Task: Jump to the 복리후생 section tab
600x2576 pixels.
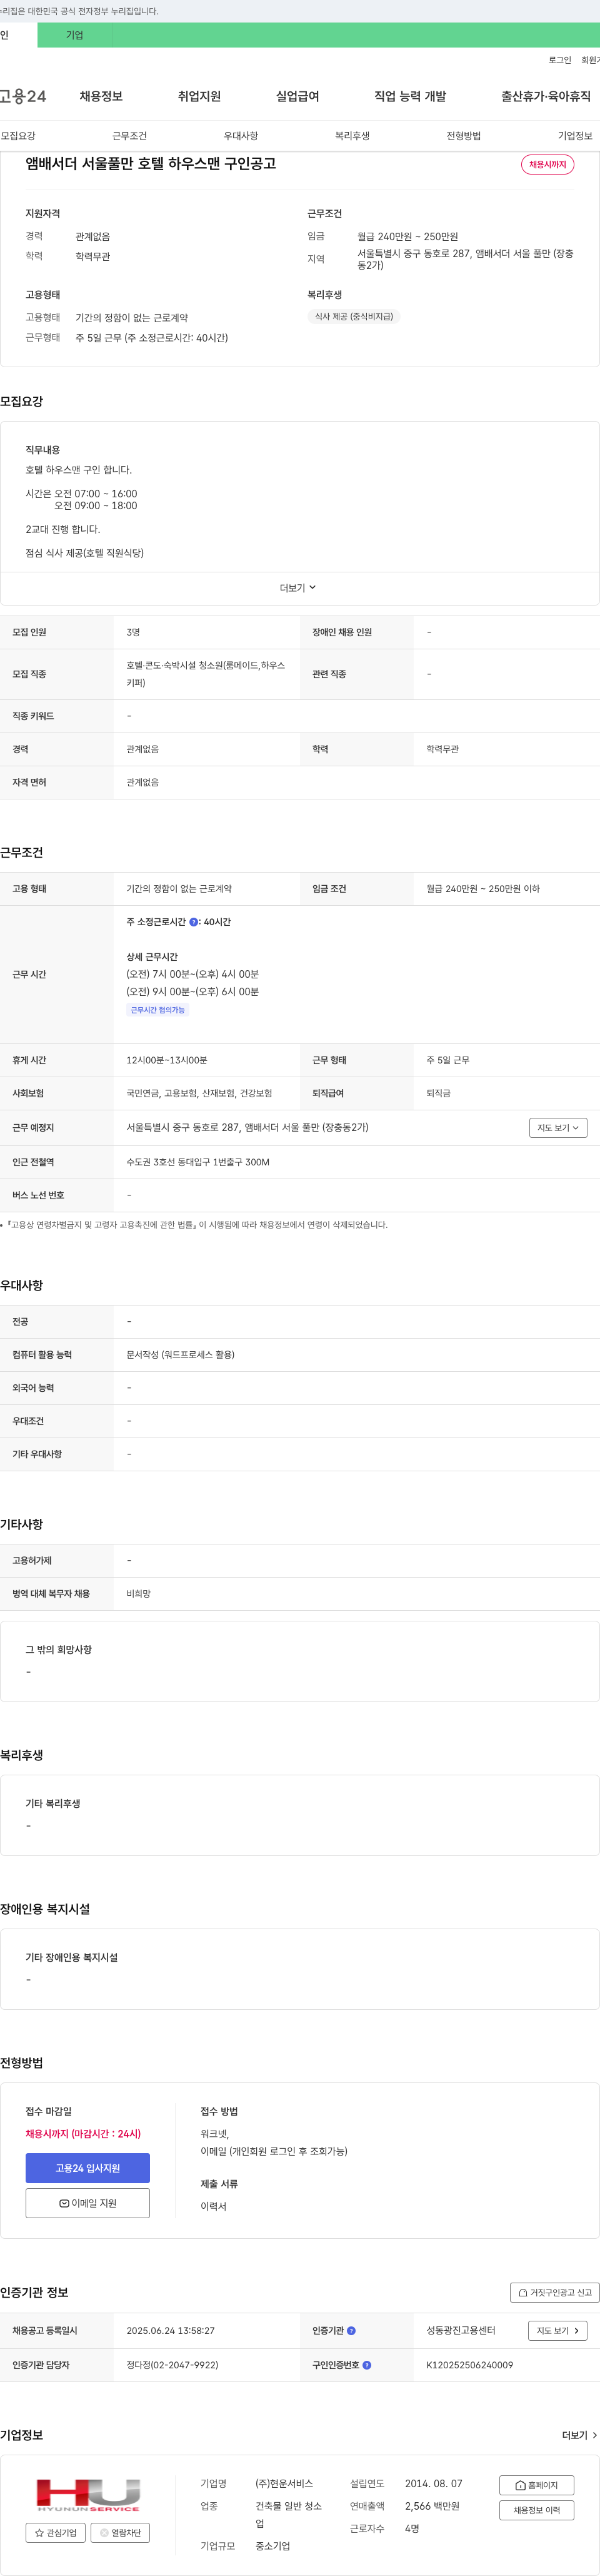Action: 352,136
